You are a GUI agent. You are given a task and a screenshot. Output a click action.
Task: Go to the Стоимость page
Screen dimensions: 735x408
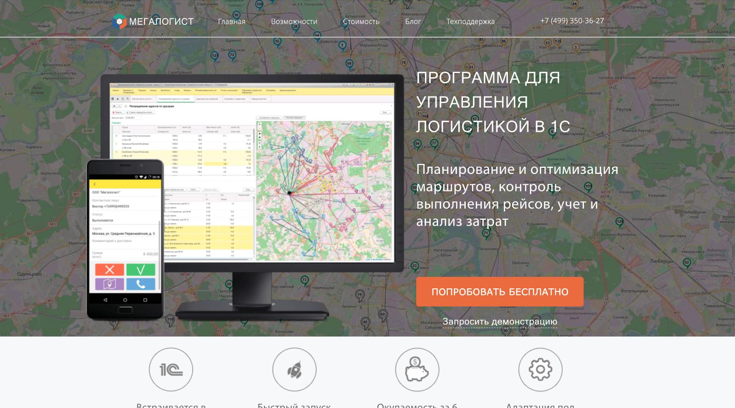click(361, 22)
